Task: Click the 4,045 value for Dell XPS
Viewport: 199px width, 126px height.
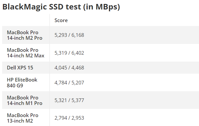Action: (61, 68)
